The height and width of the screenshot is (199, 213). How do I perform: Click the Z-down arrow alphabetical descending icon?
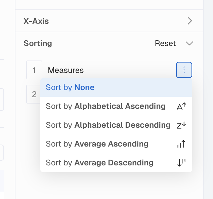(181, 125)
